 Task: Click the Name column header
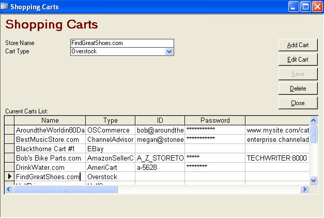coord(50,120)
